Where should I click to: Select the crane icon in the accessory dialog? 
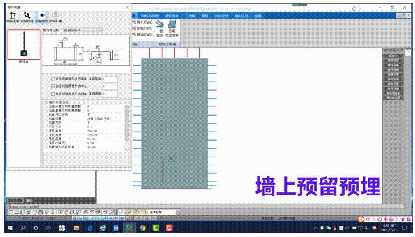click(12, 15)
